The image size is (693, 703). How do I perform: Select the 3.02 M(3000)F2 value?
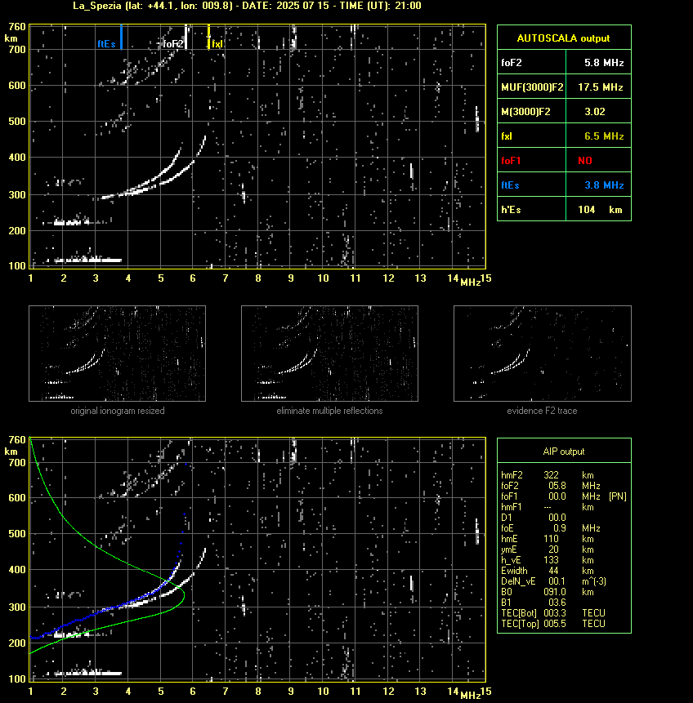595,112
